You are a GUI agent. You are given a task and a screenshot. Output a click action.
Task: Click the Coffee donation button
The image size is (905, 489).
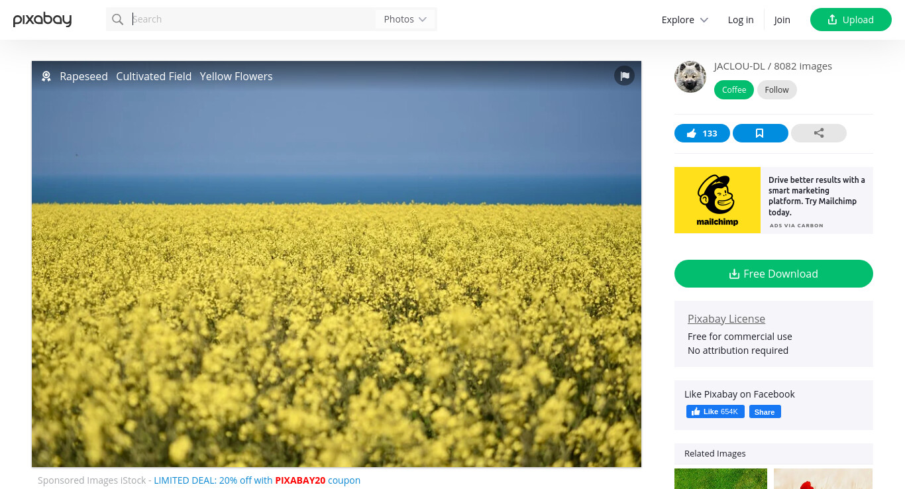click(734, 90)
